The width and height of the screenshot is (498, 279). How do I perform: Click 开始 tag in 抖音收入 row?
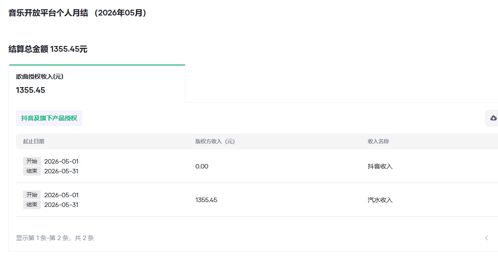tap(32, 161)
